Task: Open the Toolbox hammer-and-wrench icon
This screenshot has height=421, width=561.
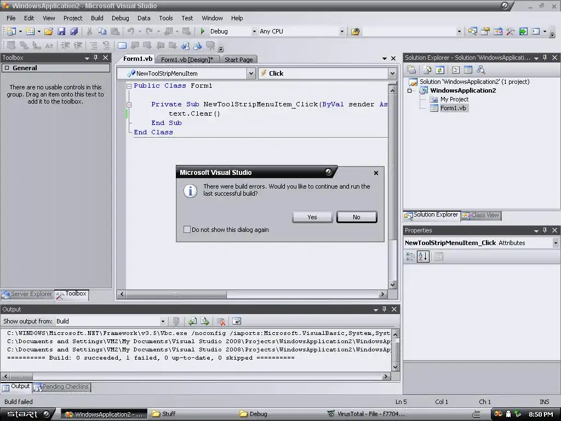Action: [510, 31]
